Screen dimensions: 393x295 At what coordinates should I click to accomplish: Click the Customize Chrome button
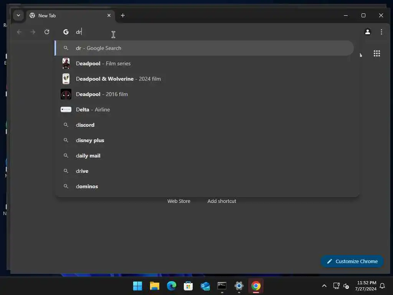(x=352, y=261)
